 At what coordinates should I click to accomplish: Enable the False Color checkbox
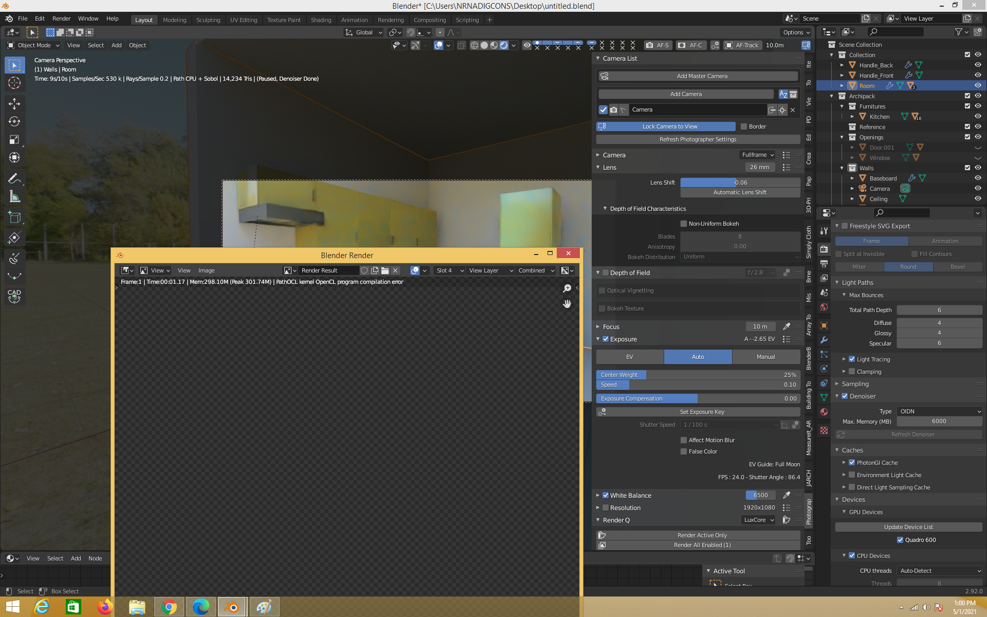click(x=684, y=451)
